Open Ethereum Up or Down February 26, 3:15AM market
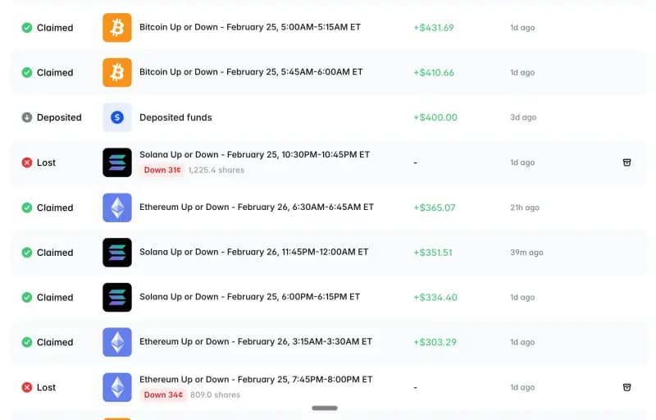 (x=256, y=341)
